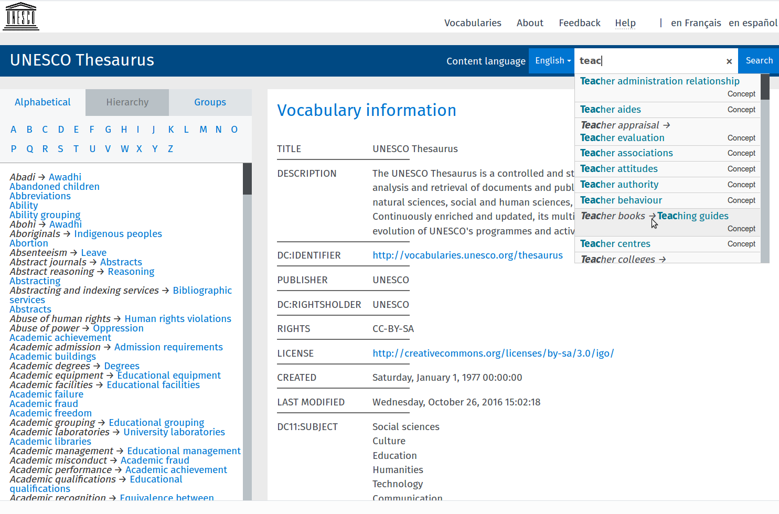Open the 'Educational facilities' concept link

coord(153,385)
